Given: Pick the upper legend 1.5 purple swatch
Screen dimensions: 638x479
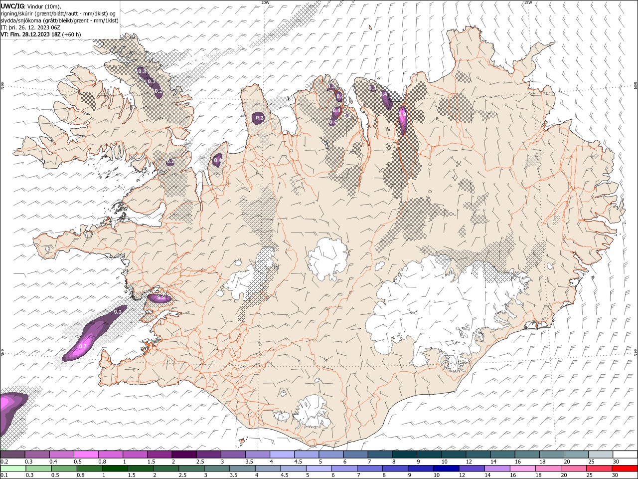Looking at the screenshot, I should coord(159,455).
